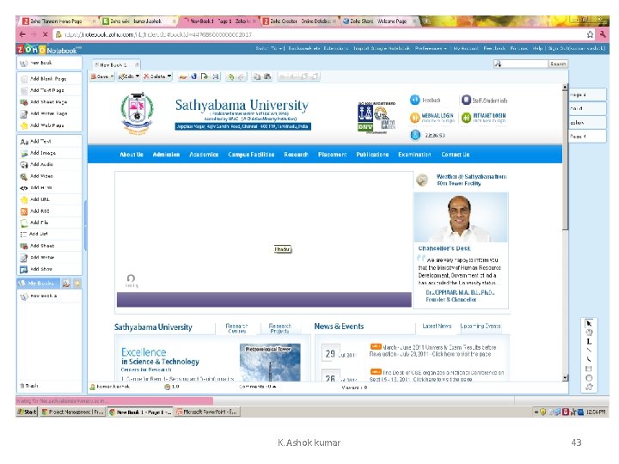
Task: Click the Search button
Action: (558, 64)
